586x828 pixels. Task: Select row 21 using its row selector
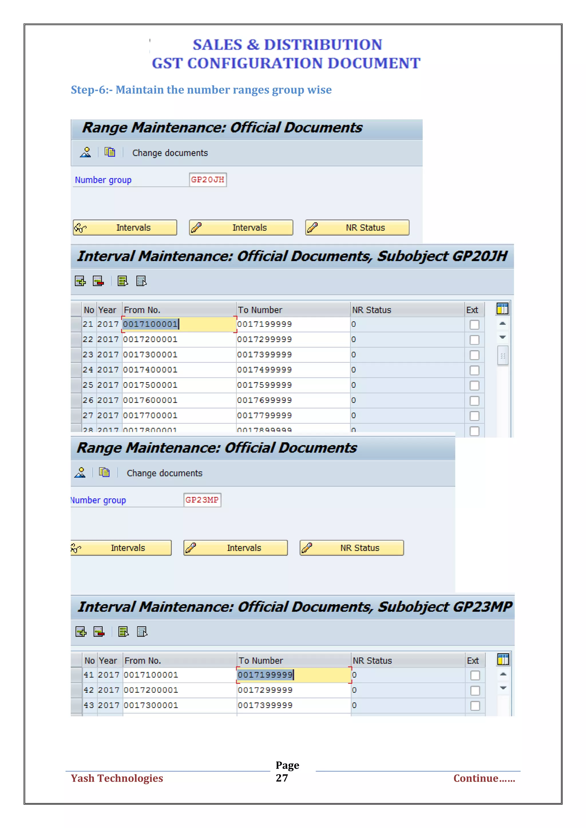point(76,324)
